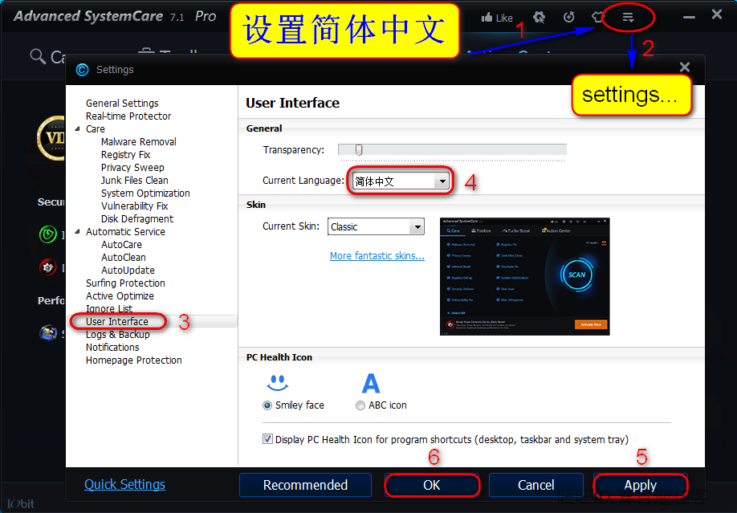Select Privacy Sweep settings
Screen dimensions: 737x513
pos(132,168)
